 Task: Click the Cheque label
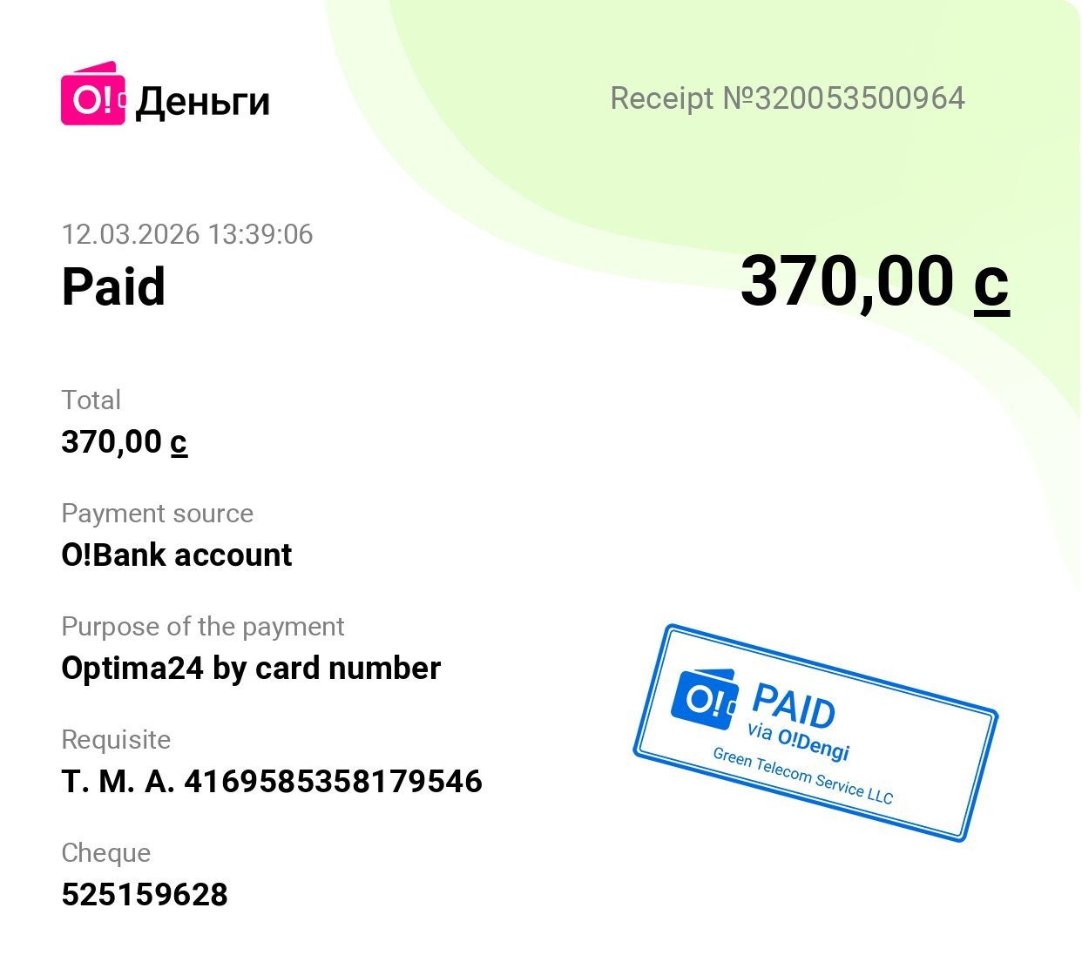tap(105, 852)
